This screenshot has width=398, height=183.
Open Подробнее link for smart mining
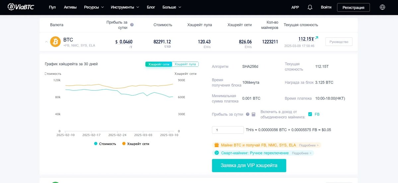tap(302, 153)
